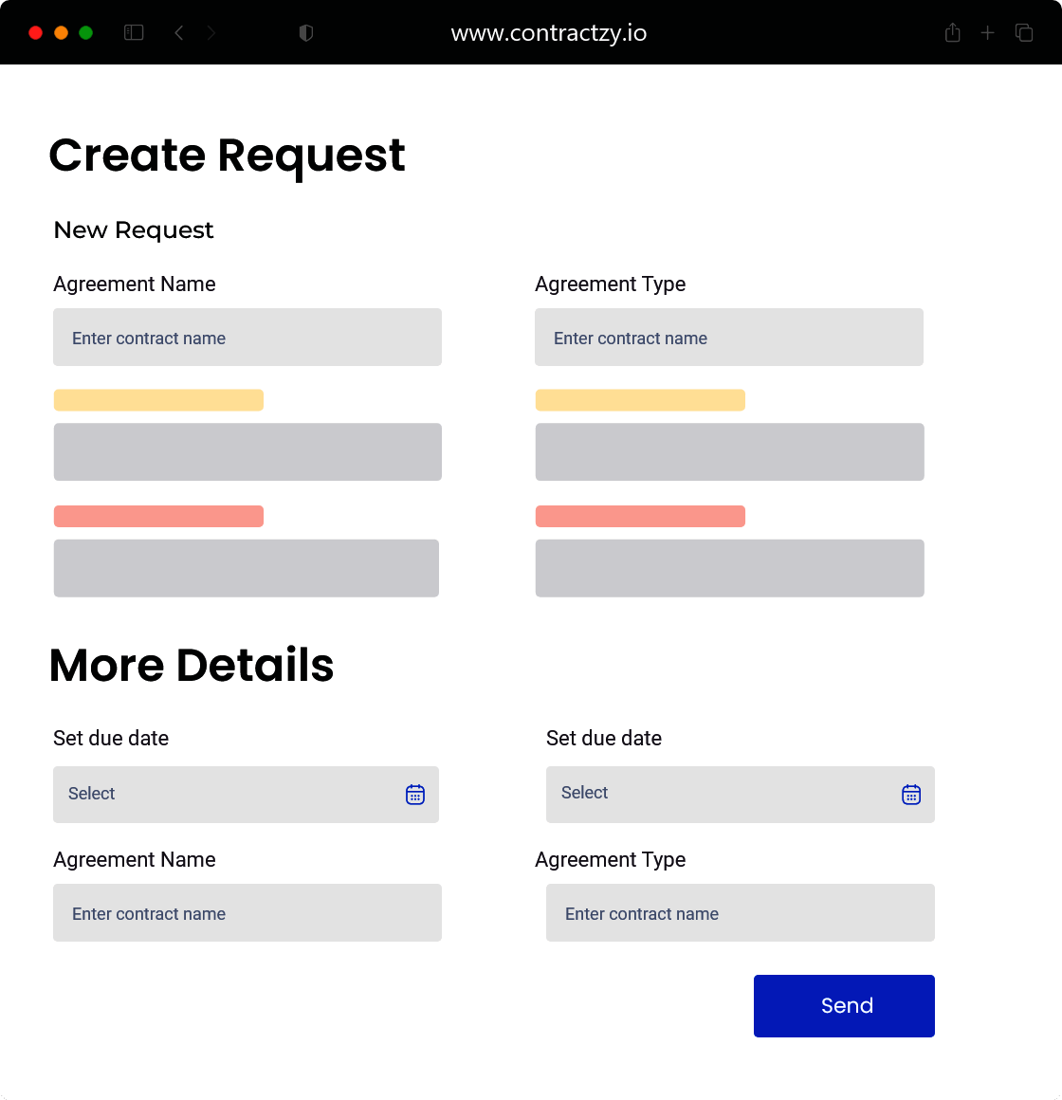This screenshot has width=1062, height=1100.
Task: Open the right Set due date Select field
Action: pyautogui.click(x=721, y=795)
